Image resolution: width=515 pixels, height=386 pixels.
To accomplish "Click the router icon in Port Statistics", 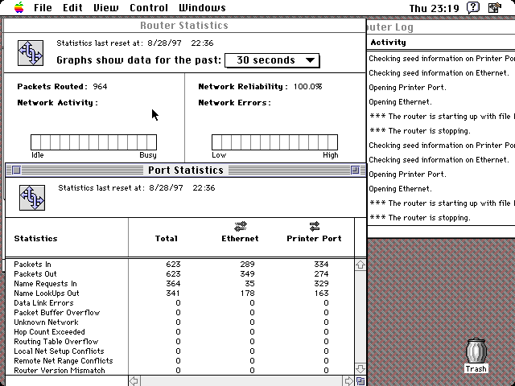I will 32,198.
